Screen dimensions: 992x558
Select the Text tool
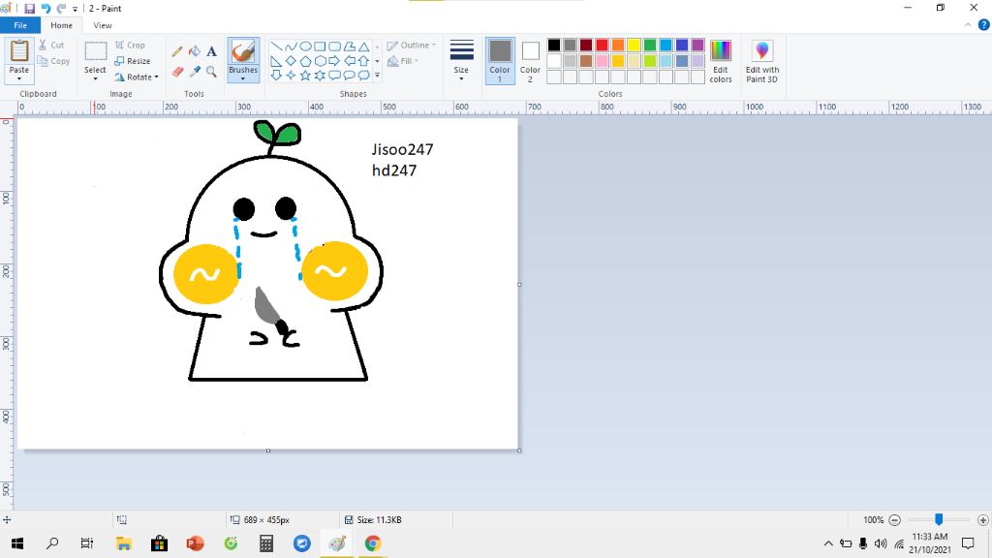pyautogui.click(x=211, y=51)
